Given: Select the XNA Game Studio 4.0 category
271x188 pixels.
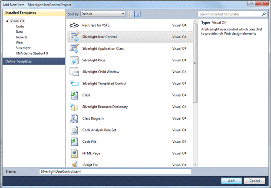Looking at the screenshot, I should 32,54.
